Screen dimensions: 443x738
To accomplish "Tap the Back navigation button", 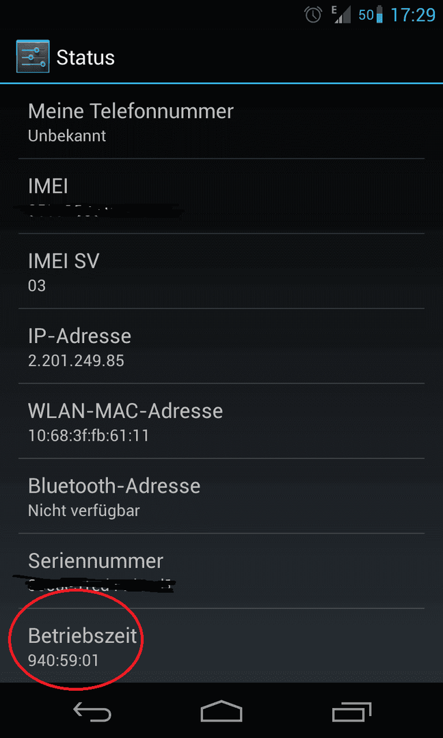I will [x=92, y=713].
